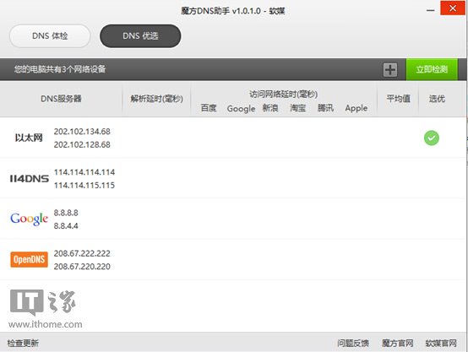468x352 pixels.
Task: Click the 访问网络延时(毫秒) header
Action: 284,95
